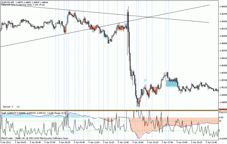Image resolution: width=227 pixels, height=144 pixels.
Task: Click price level 1.45750 on the axis
Action: coord(223,51)
